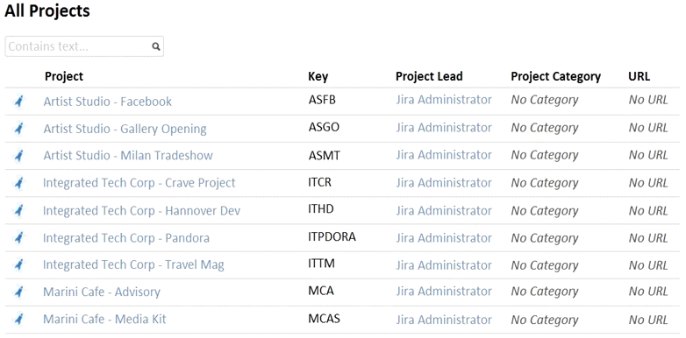
Task: Click the Project column header
Action: tap(64, 76)
